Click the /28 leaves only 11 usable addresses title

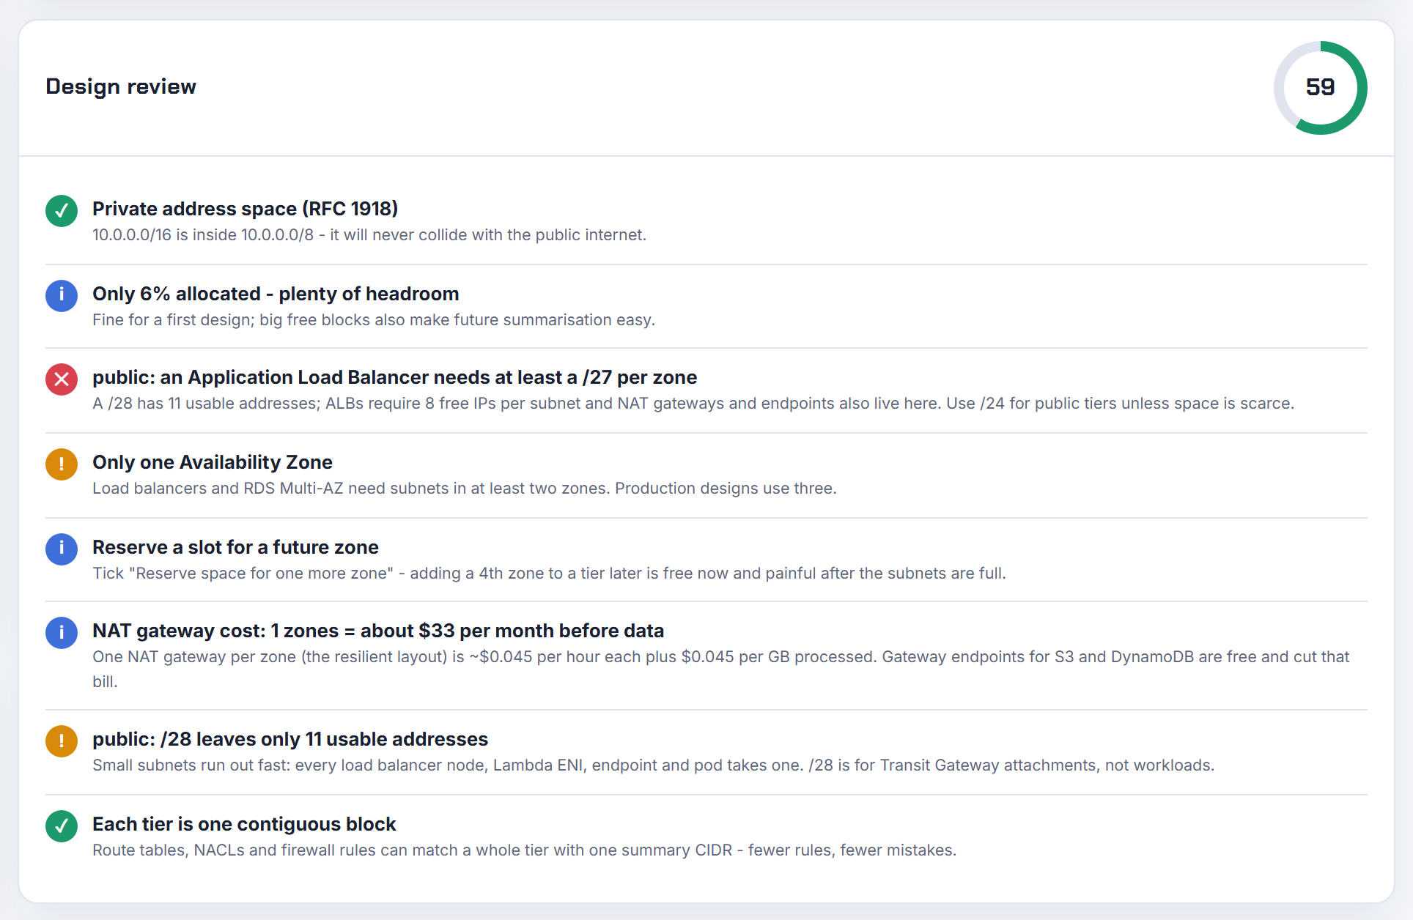click(290, 739)
